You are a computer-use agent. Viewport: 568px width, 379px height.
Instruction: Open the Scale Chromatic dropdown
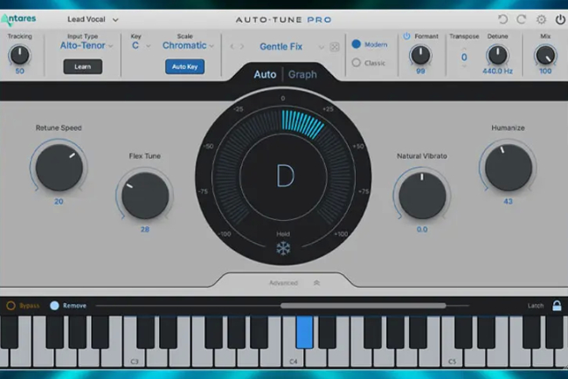[x=188, y=45]
